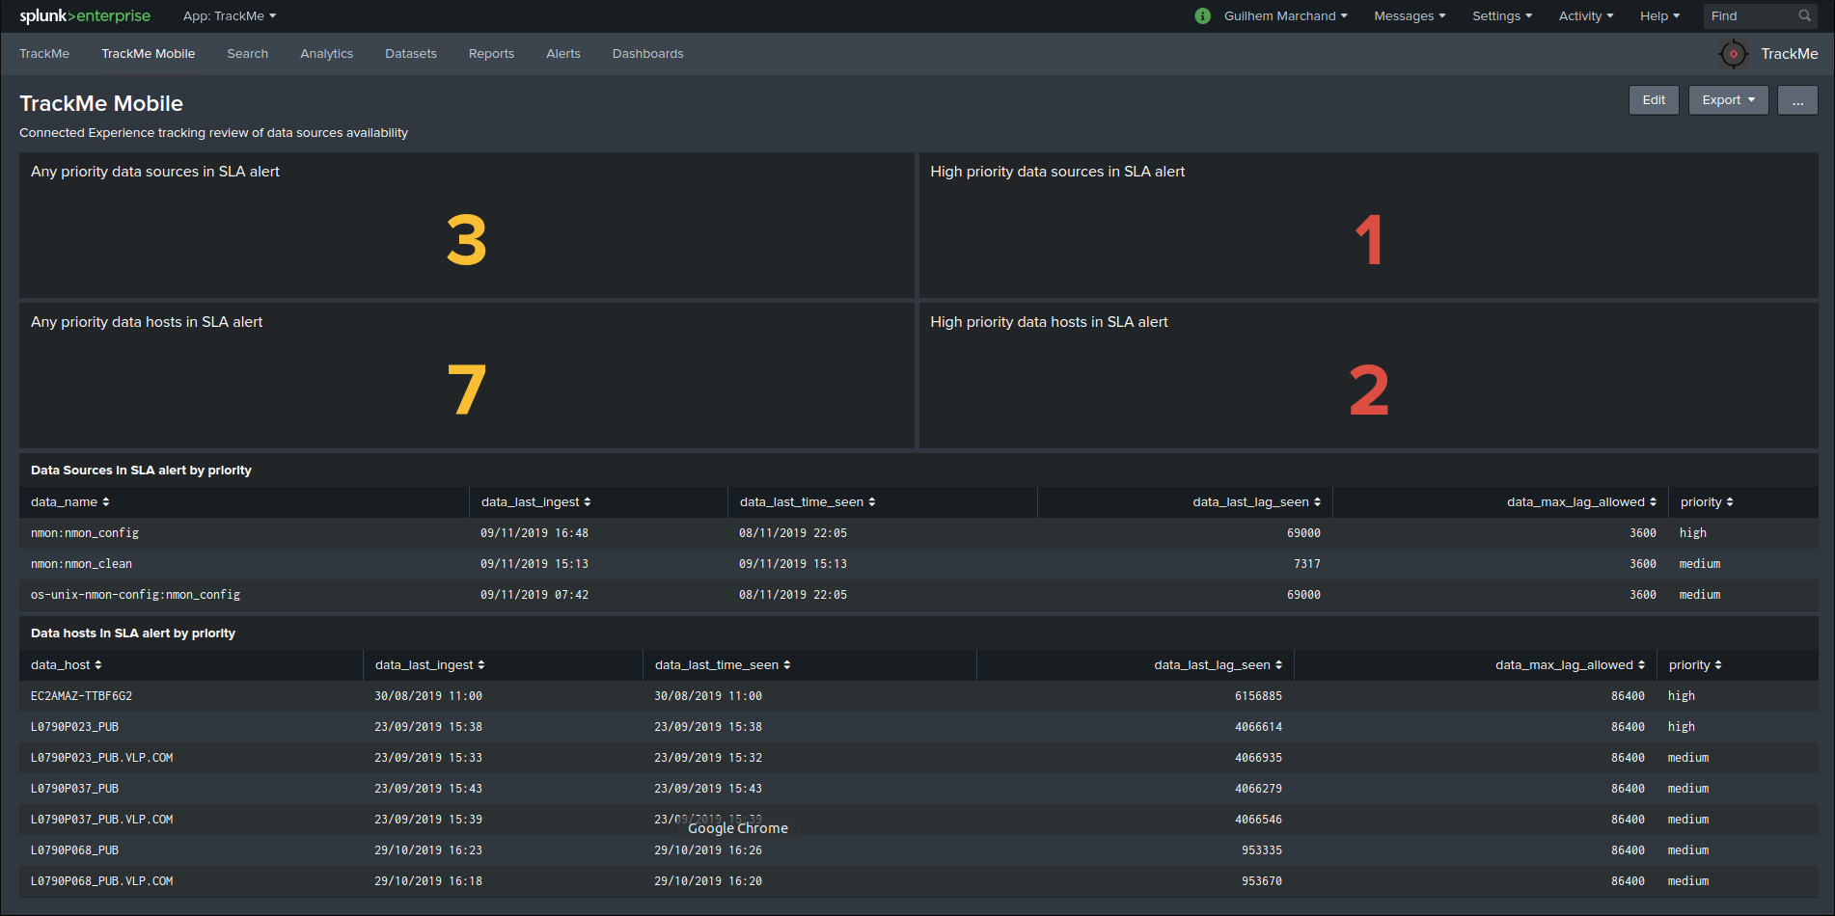Click the 30/08/2019 11:00 ingest time
Image resolution: width=1835 pixels, height=916 pixels.
[x=428, y=696]
